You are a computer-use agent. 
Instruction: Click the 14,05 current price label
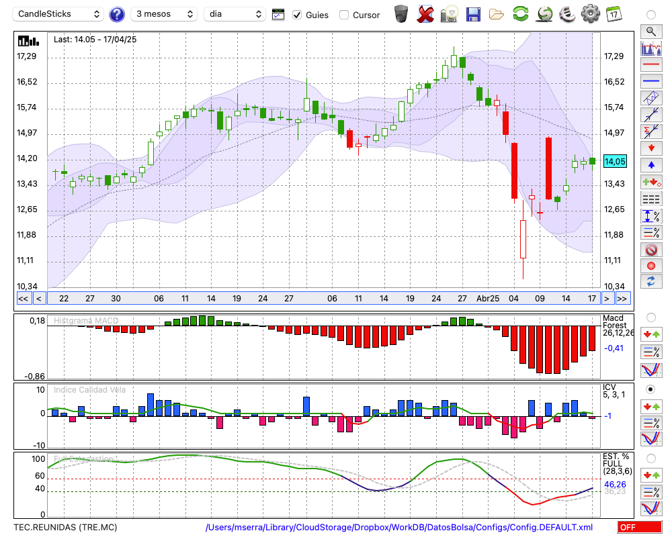[615, 162]
